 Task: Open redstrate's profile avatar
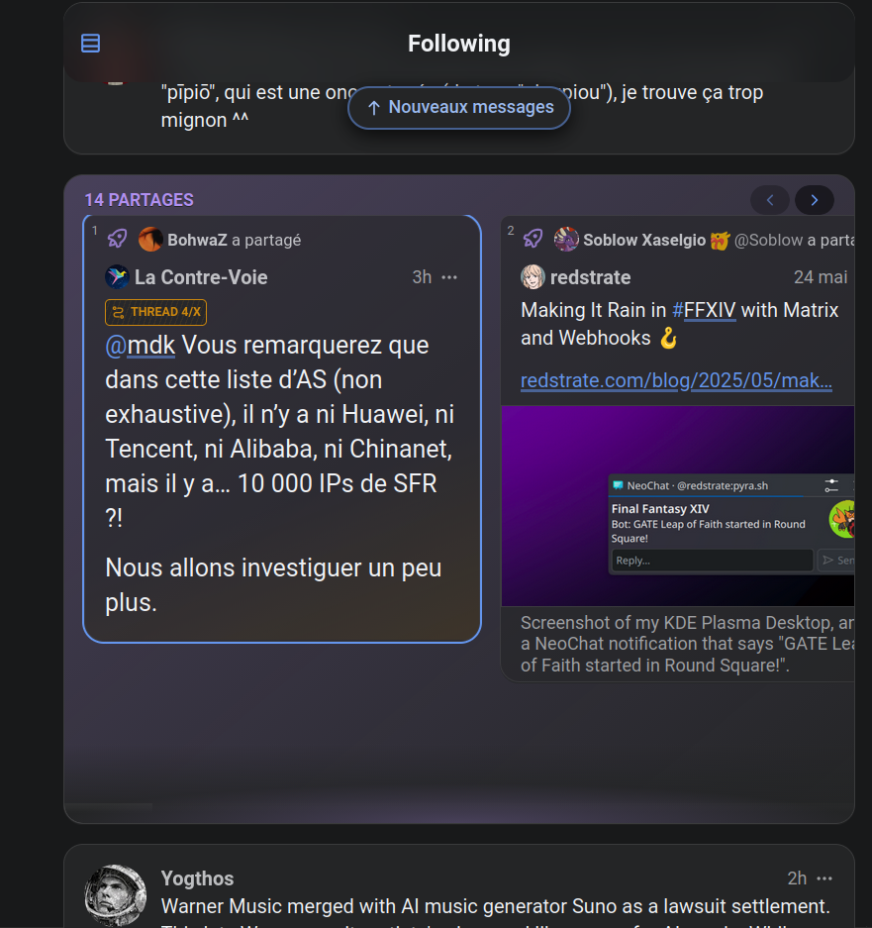[x=533, y=277]
